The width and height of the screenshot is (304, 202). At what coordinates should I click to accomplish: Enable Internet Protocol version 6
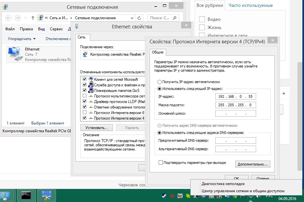tap(84, 112)
